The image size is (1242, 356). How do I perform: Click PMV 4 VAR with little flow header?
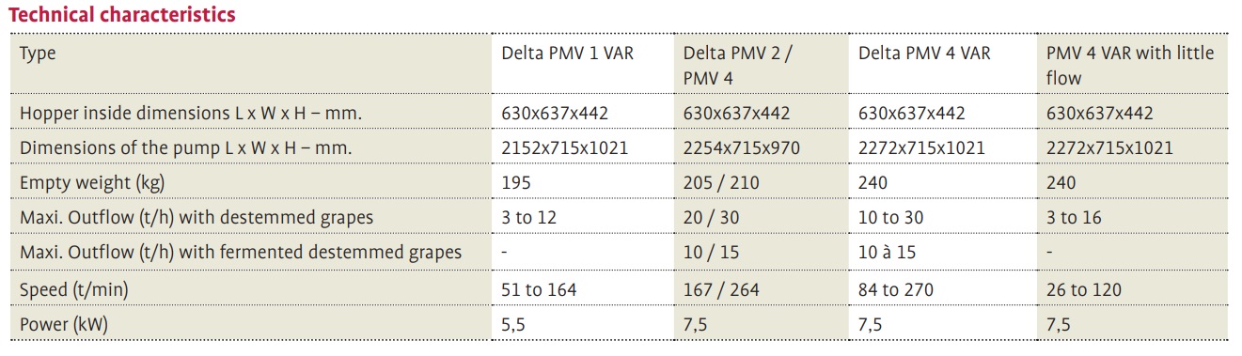1130,66
